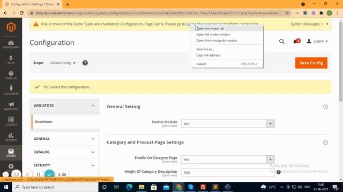
Task: Pause the screen recording
Action: pyautogui.click(x=38, y=174)
